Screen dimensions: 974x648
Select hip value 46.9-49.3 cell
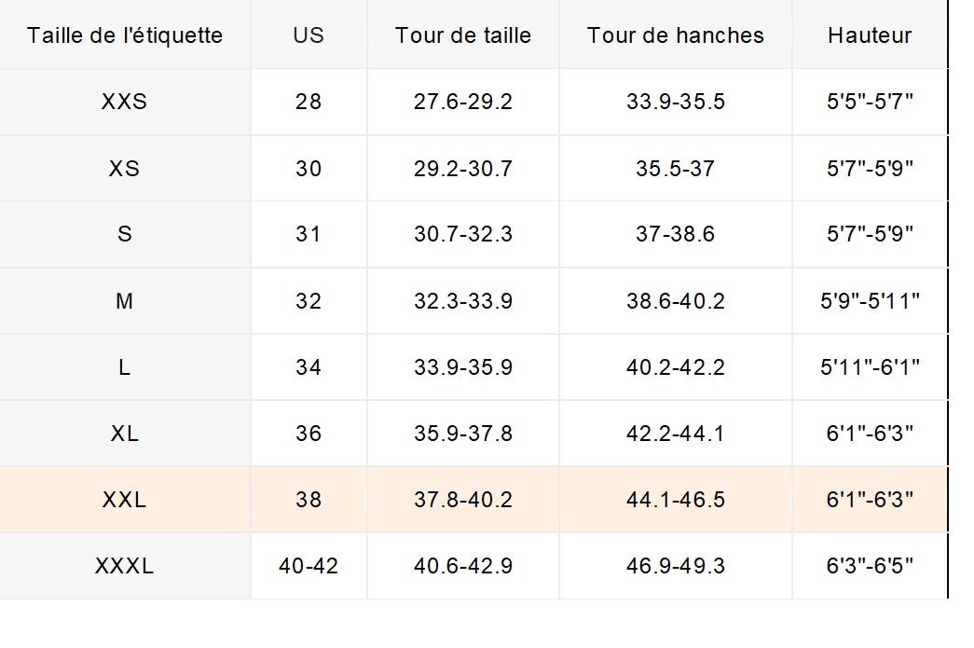676,566
